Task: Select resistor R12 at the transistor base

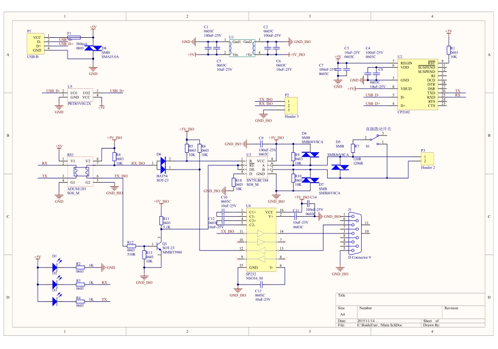Action: click(132, 246)
